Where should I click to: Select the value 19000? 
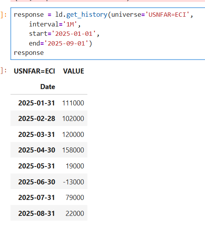tap(75, 166)
